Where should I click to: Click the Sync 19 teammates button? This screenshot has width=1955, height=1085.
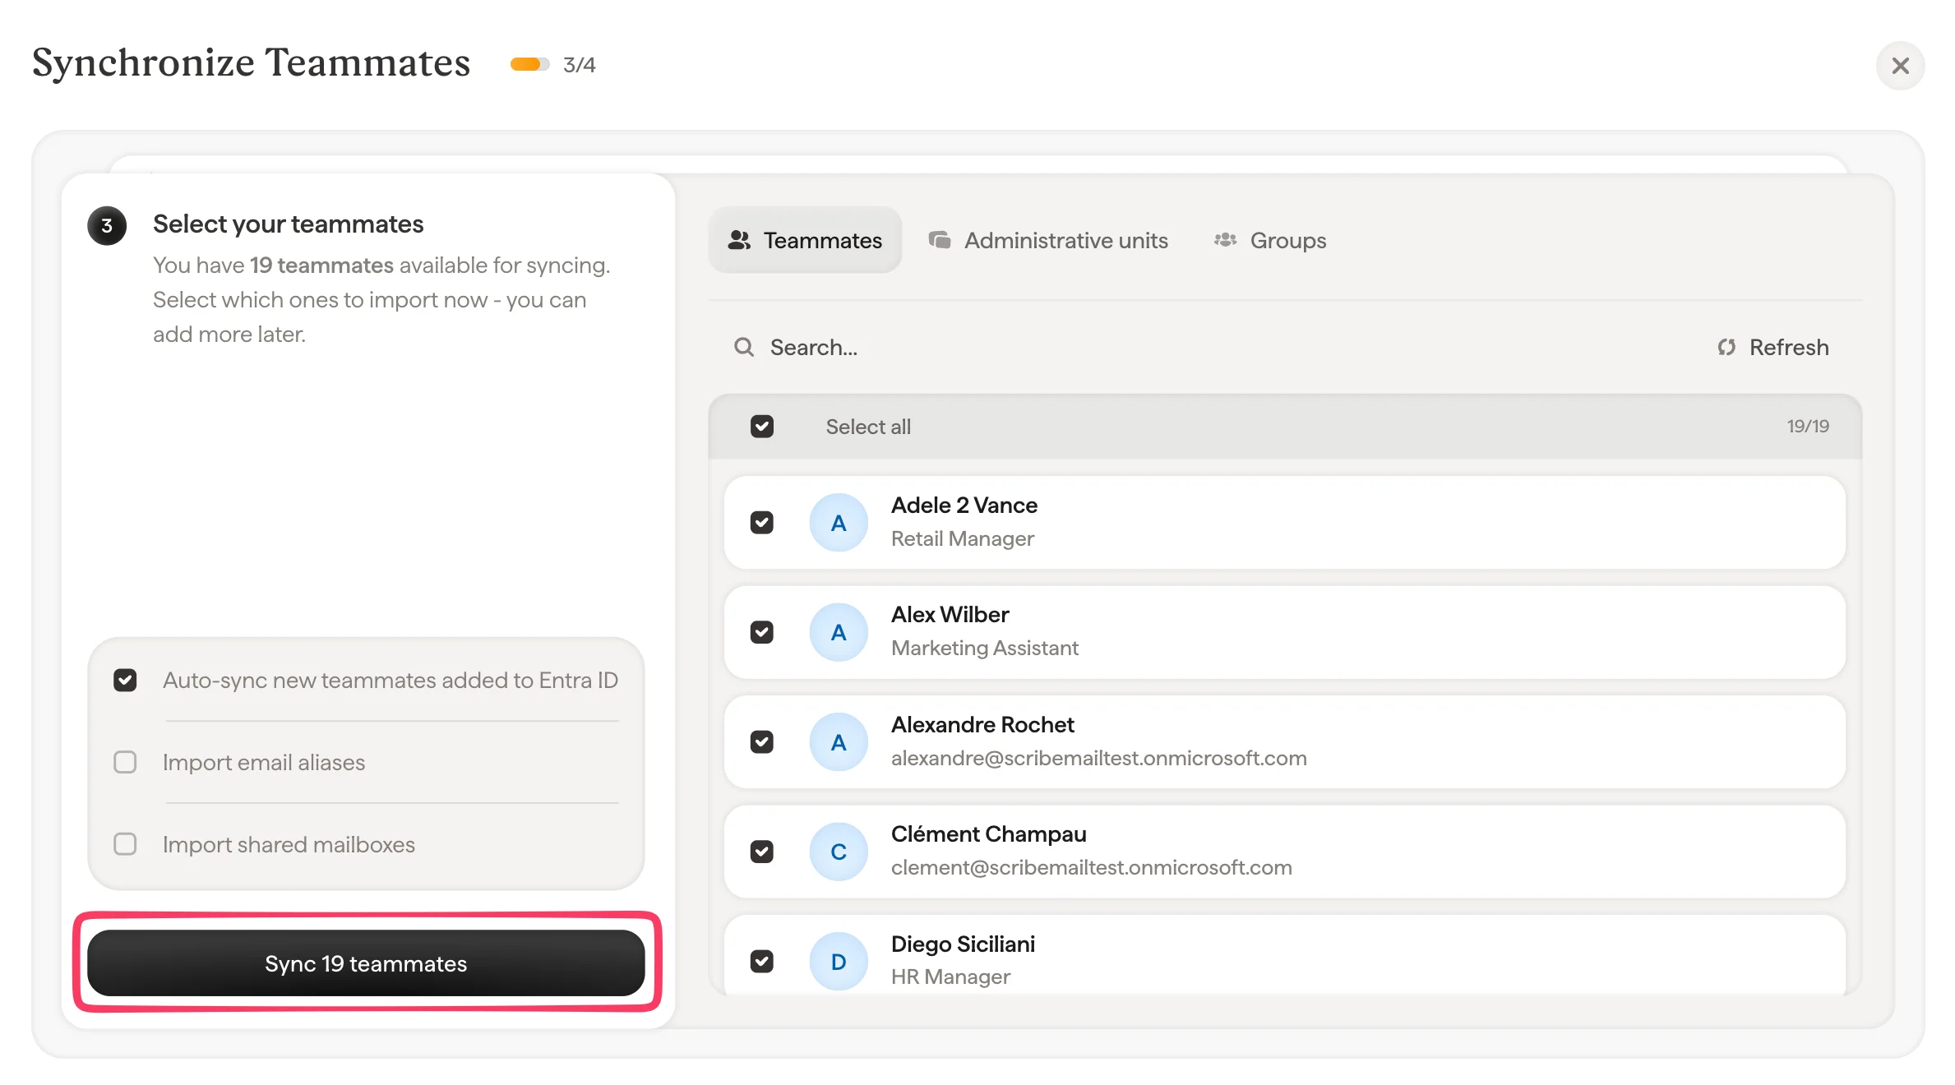tap(366, 963)
